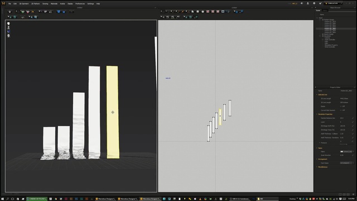Open CINEMA 4D from the taskbar
Image resolution: width=357 pixels, height=201 pixels.
pyautogui.click(x=37, y=199)
